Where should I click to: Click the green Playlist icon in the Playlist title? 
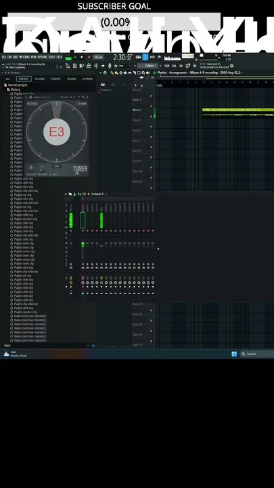(x=154, y=73)
